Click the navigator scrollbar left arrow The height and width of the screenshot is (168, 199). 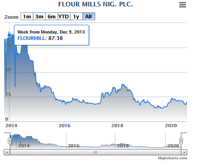tap(7, 152)
